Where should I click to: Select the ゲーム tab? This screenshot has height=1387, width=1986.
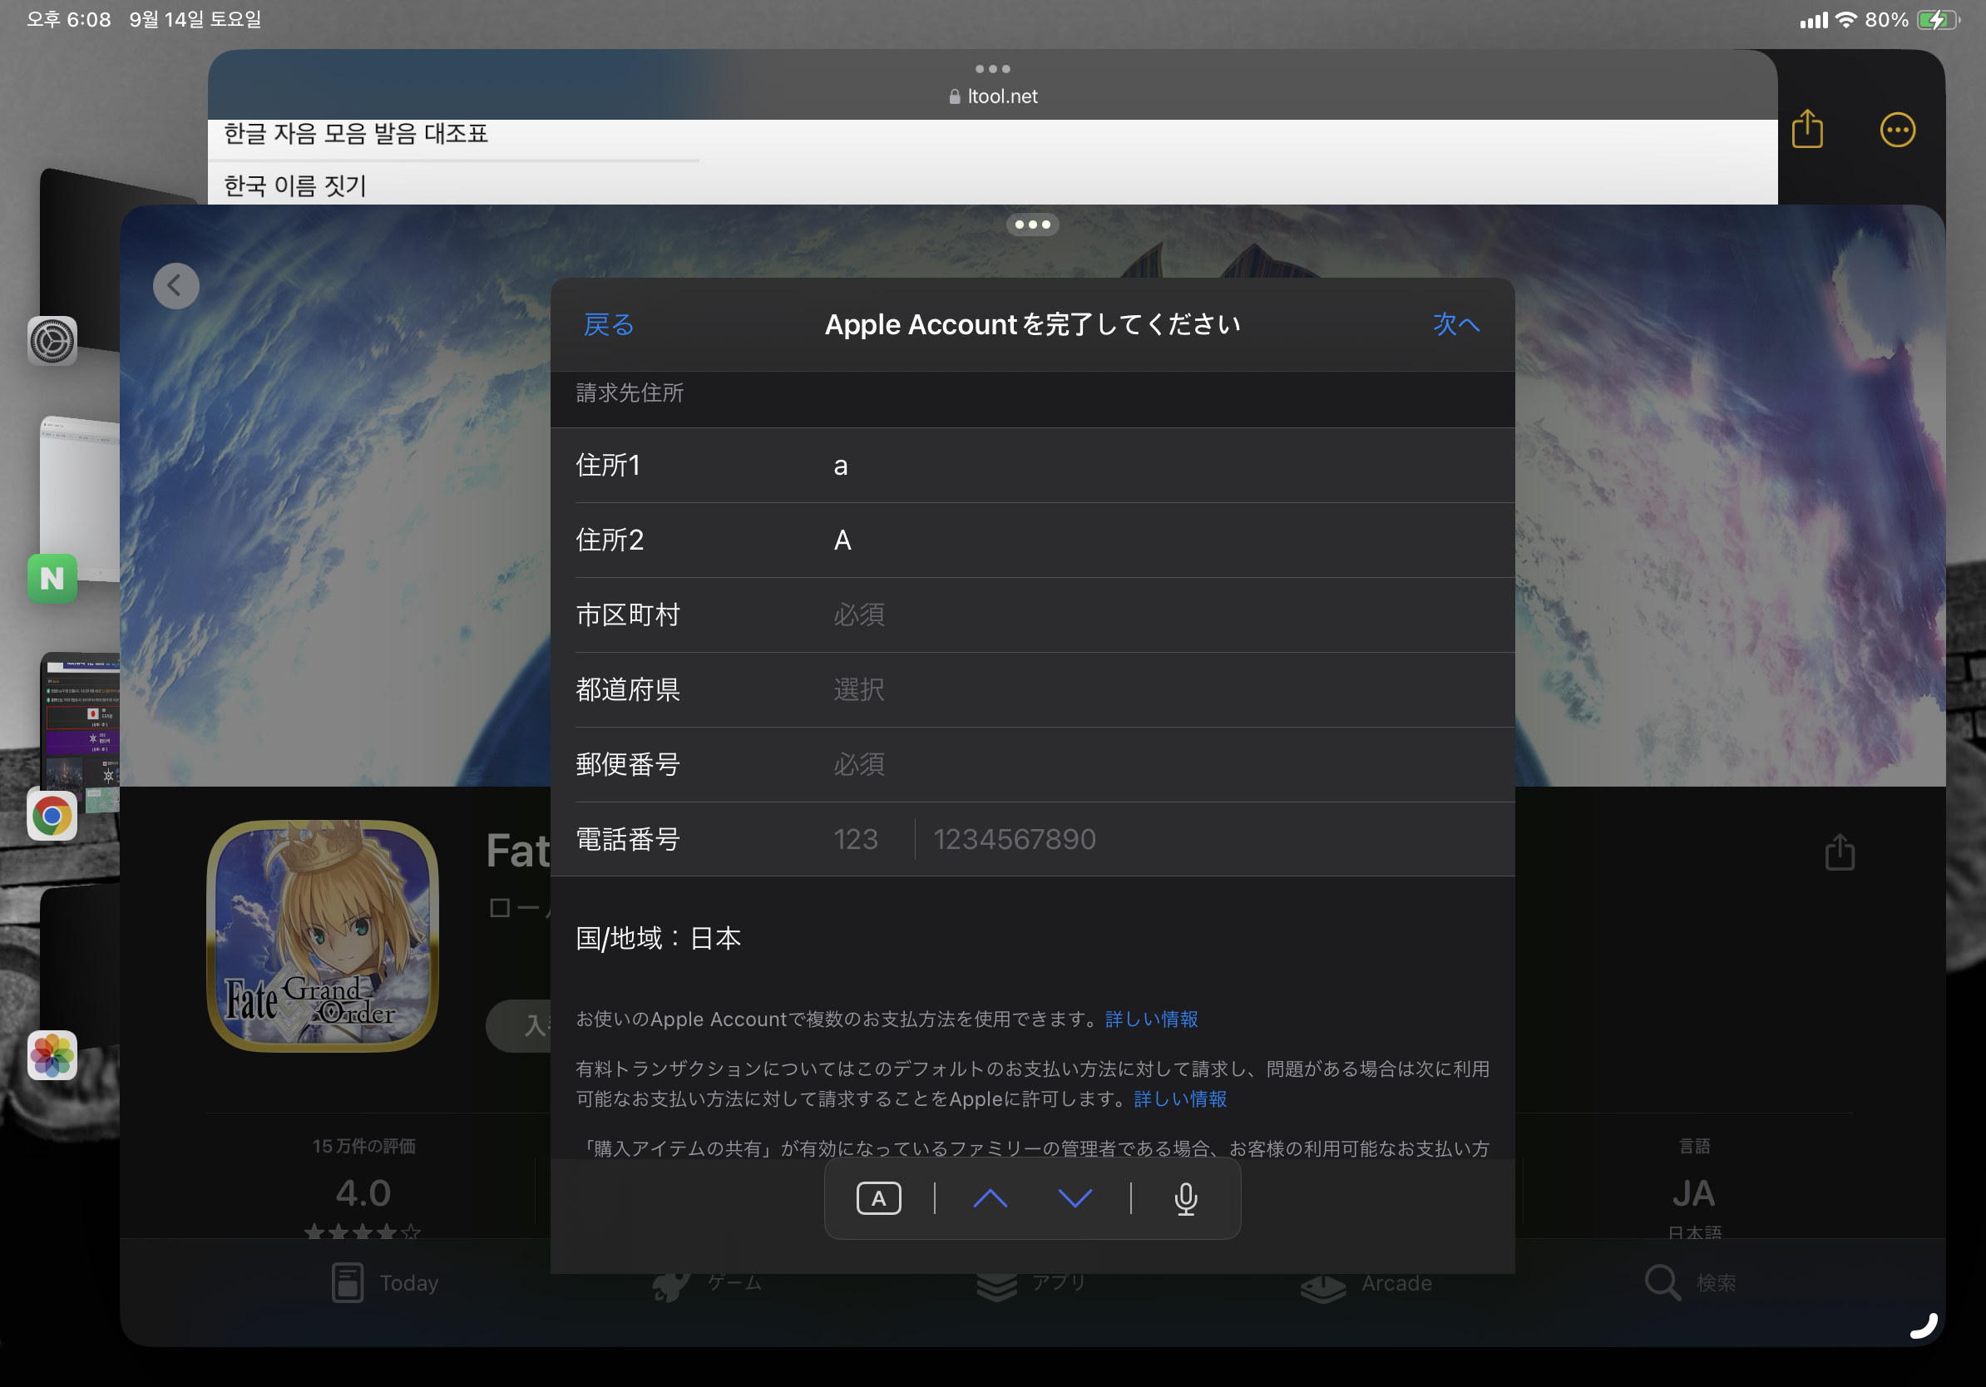click(x=708, y=1283)
